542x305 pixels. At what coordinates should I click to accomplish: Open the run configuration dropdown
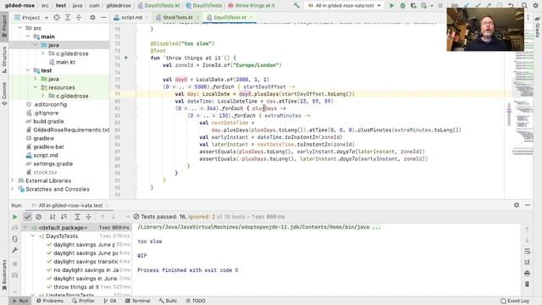[345, 6]
